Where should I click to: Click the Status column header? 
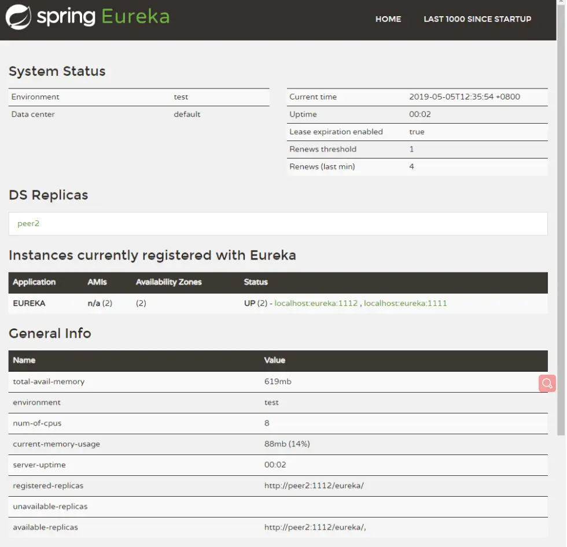tap(256, 282)
